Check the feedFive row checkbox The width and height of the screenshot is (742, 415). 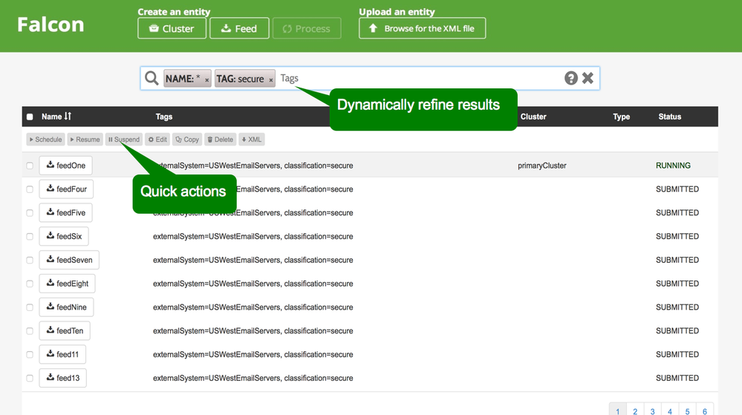click(x=30, y=213)
